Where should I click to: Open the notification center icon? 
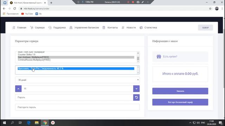coord(220,123)
